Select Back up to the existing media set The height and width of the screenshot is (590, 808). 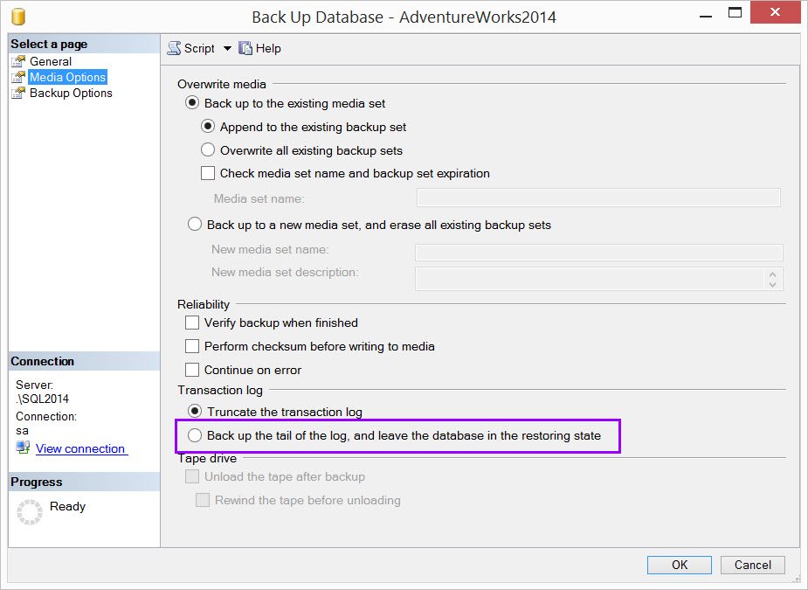[192, 103]
